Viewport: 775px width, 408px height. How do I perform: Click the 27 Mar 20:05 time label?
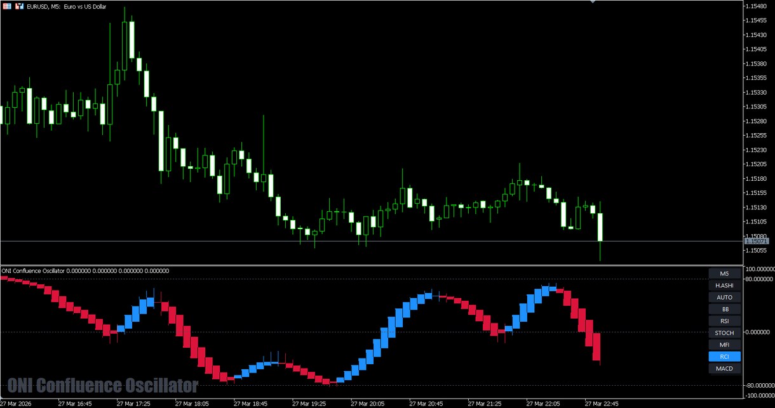pyautogui.click(x=367, y=403)
